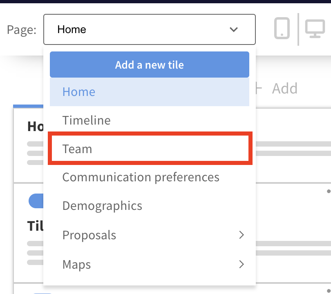Choose the Team page entry
The height and width of the screenshot is (294, 331).
point(77,149)
